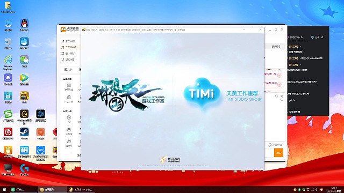344x193 pixels.
Task: Minimize the QQ Speed splash window
Action: coord(244,30)
